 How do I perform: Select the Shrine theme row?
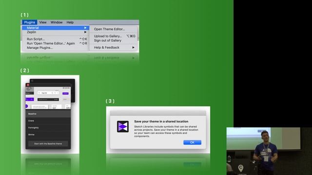(x=48, y=135)
